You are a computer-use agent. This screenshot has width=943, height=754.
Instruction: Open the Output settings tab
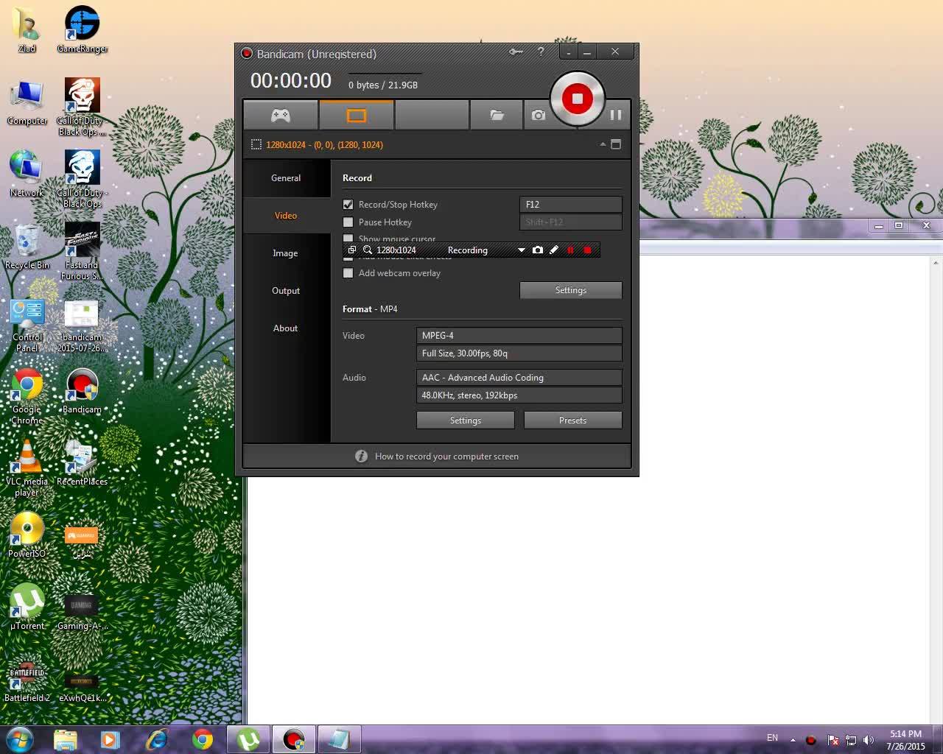286,291
